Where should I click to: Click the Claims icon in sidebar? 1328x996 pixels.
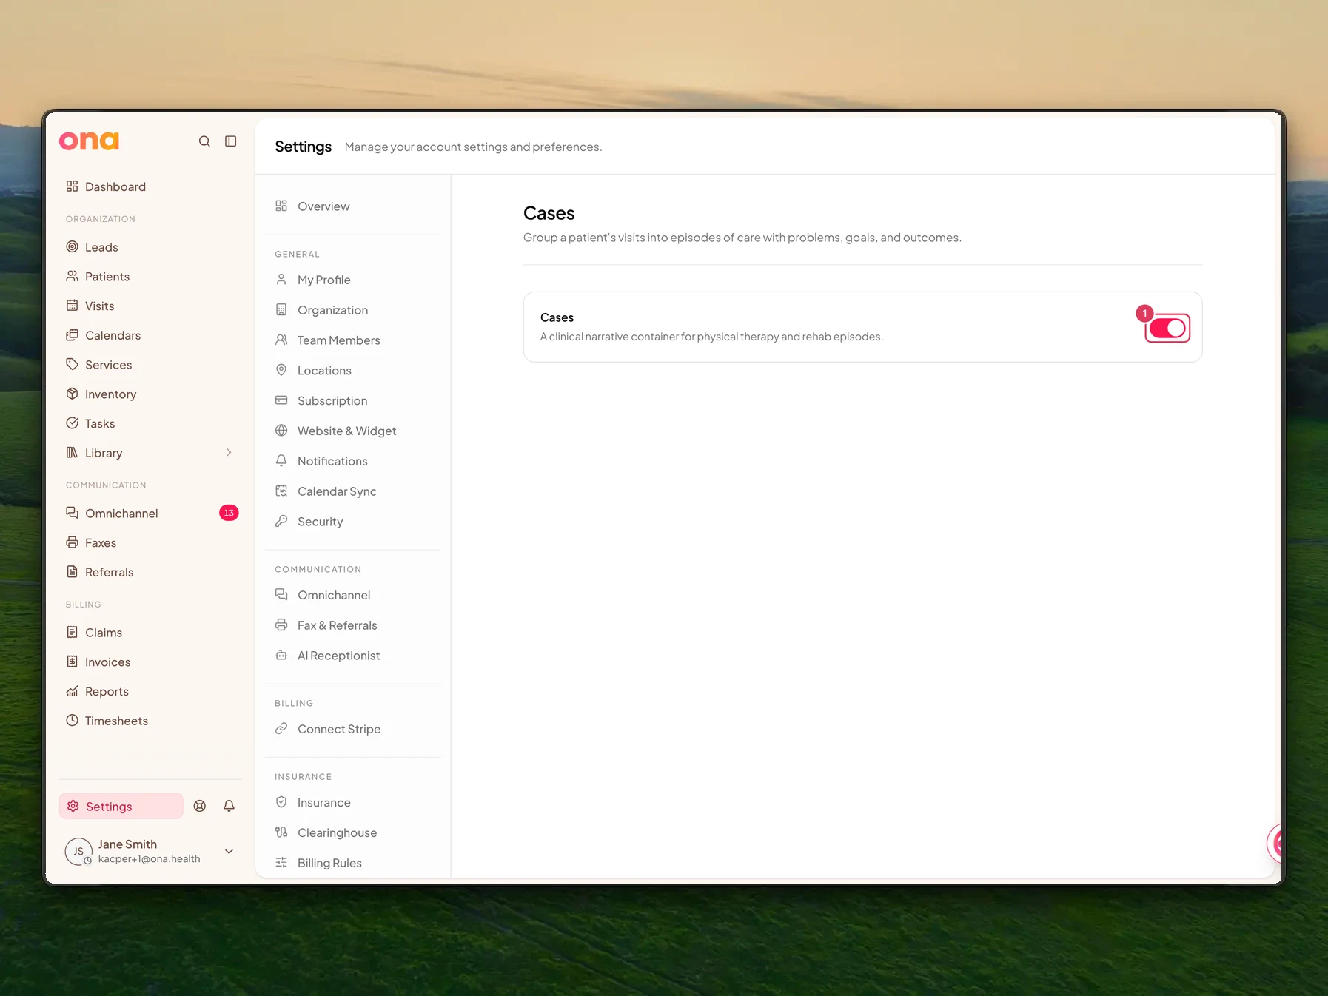(x=72, y=632)
